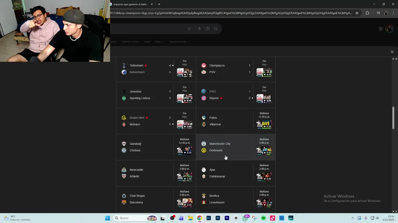Image resolution: width=398 pixels, height=223 pixels.
Task: Click the Bayern team name
Action: pos(214,98)
